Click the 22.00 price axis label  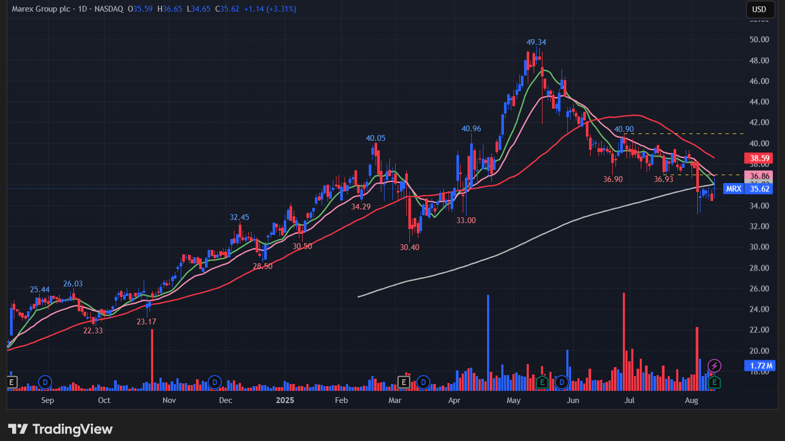tap(759, 330)
